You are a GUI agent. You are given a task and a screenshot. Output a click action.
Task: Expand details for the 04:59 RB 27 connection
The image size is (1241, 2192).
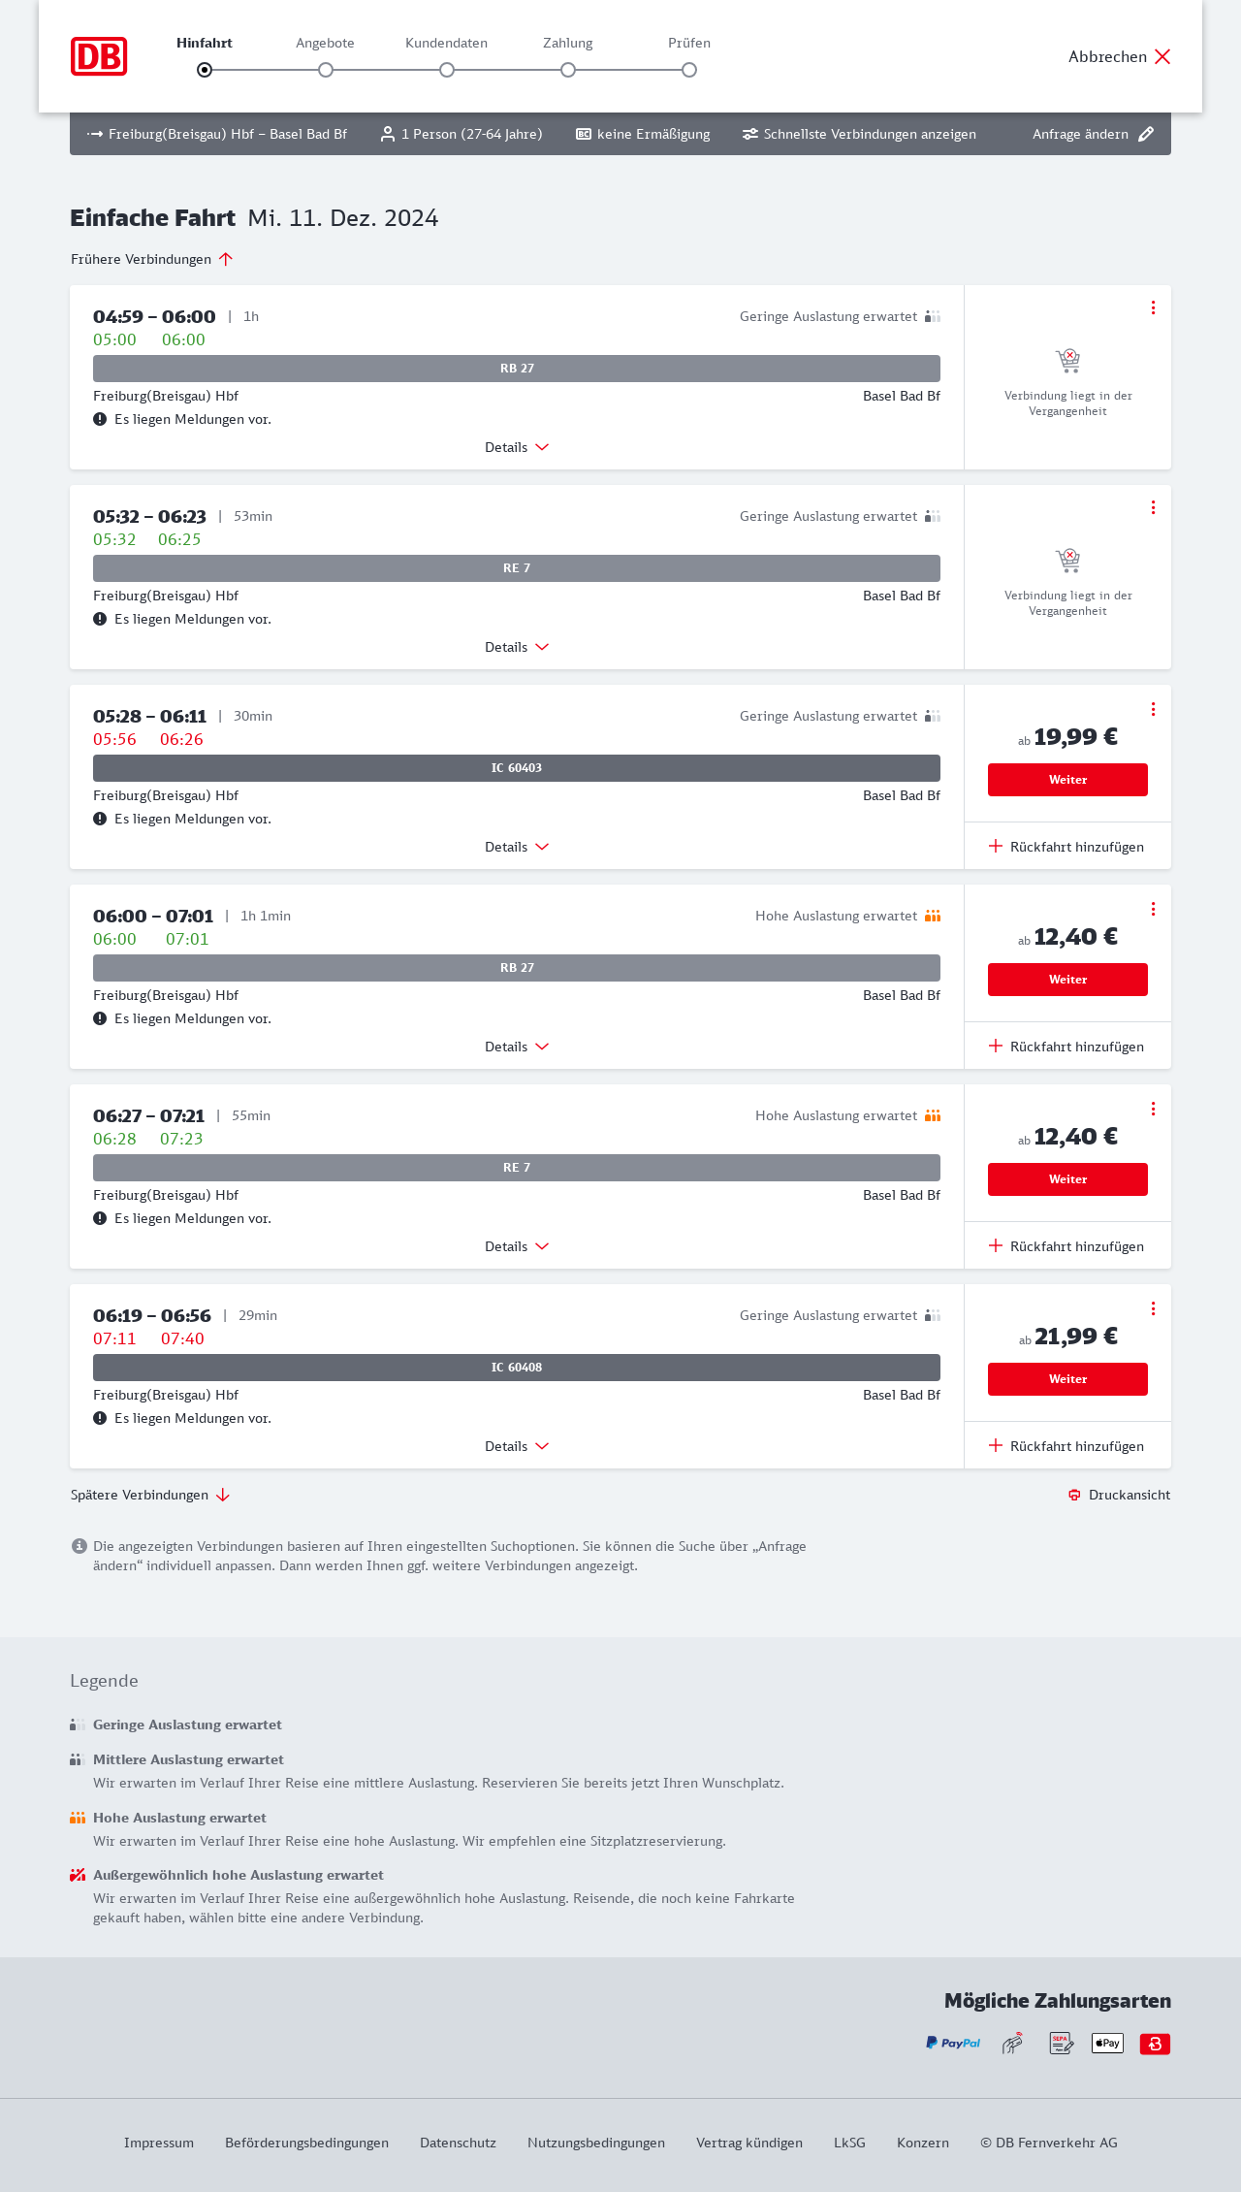click(517, 447)
